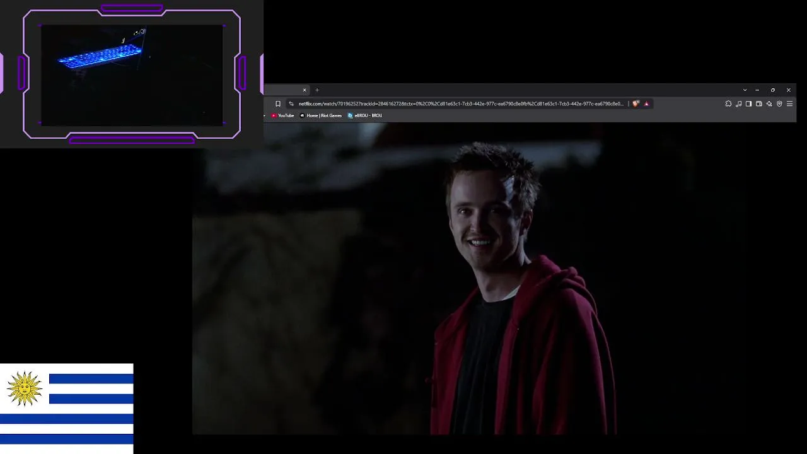807x454 pixels.
Task: Minimize the browser window
Action: point(757,90)
